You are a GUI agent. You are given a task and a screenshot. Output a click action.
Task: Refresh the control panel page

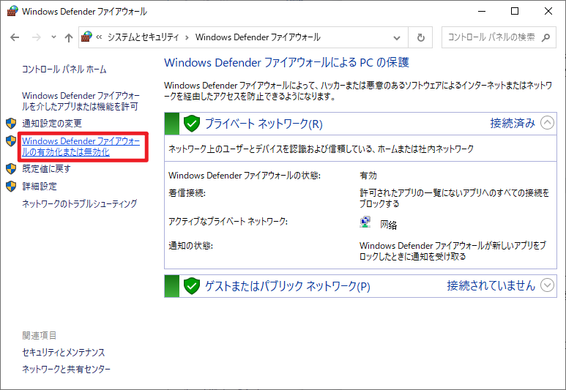click(x=420, y=37)
